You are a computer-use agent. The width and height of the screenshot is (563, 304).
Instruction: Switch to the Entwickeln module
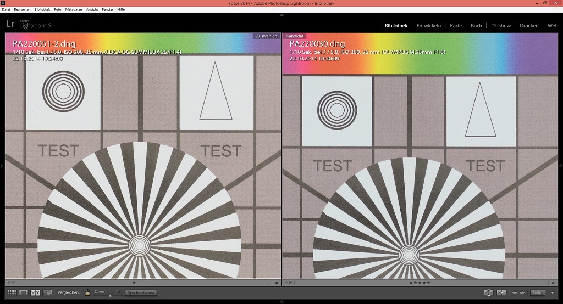pos(429,26)
